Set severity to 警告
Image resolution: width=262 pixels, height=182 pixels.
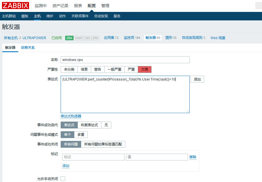[98, 69]
